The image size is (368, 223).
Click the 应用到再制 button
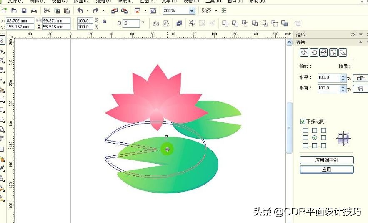pyautogui.click(x=327, y=160)
